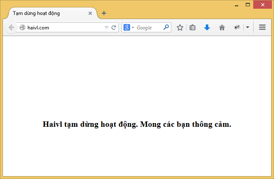Image resolution: width=274 pixels, height=179 pixels.
Task: Close the Tạm dừng hoạt động tab
Action: tap(90, 13)
